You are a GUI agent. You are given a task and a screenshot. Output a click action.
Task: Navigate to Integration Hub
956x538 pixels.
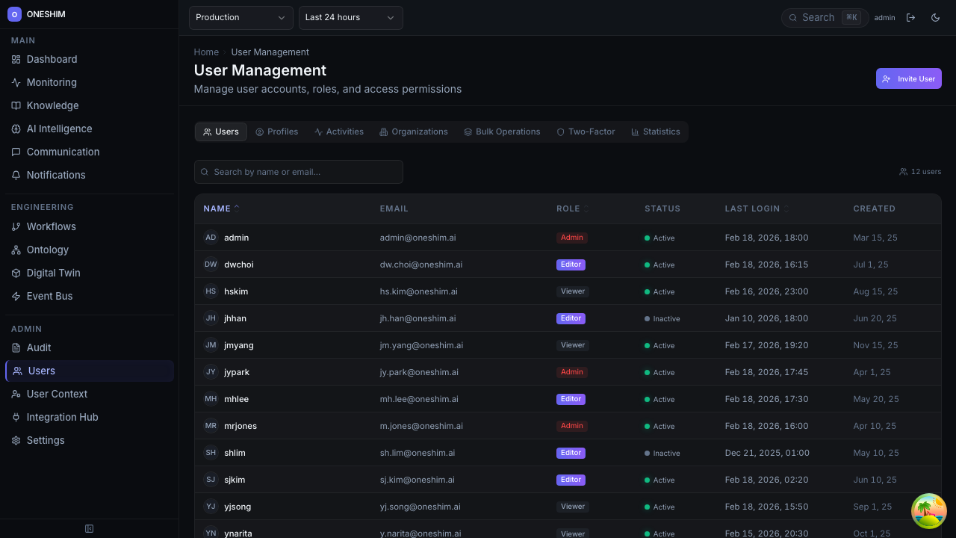[x=62, y=418]
